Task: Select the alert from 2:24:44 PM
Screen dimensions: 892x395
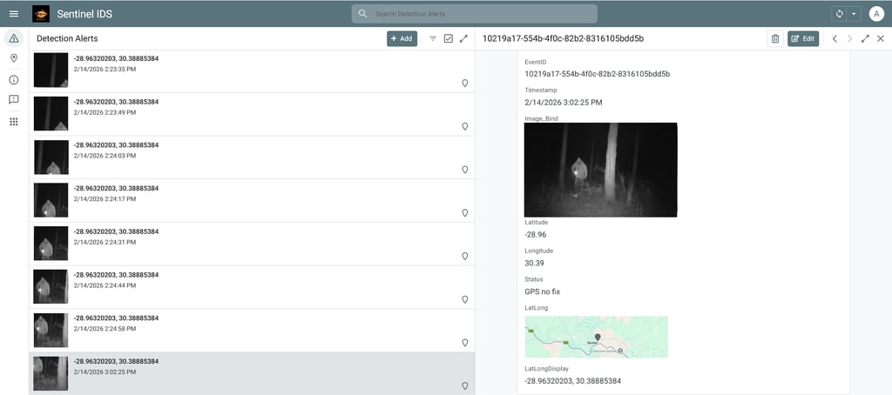Action: [252, 287]
